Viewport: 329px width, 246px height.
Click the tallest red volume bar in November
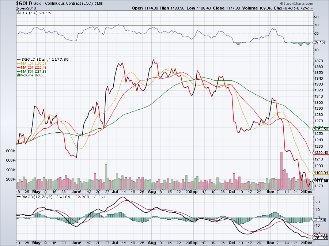pos(281,170)
